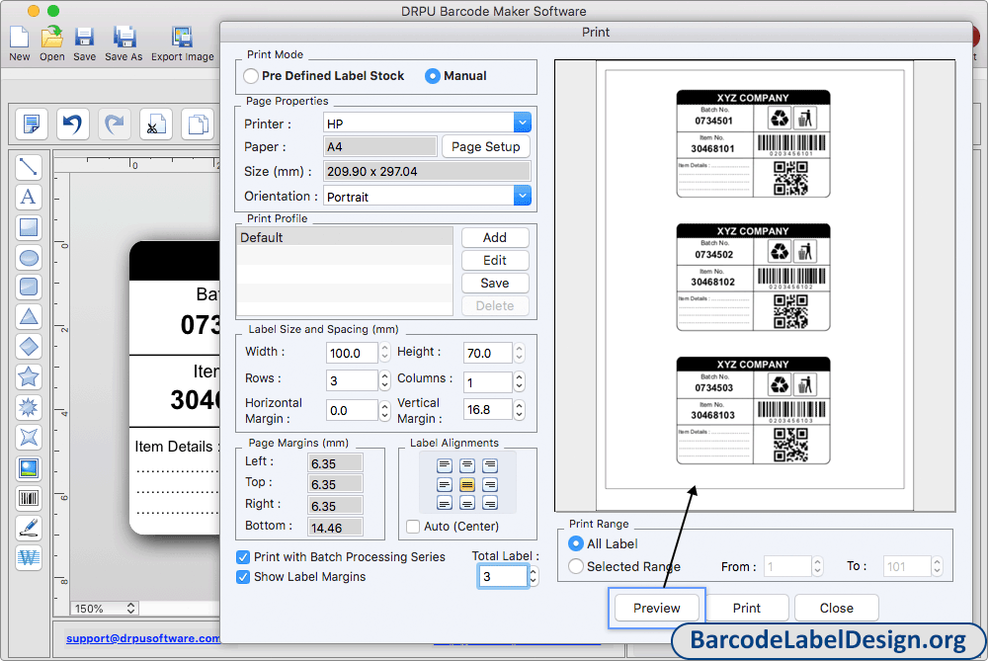Click the Copy pages icon
Image resolution: width=988 pixels, height=661 pixels.
tap(198, 124)
